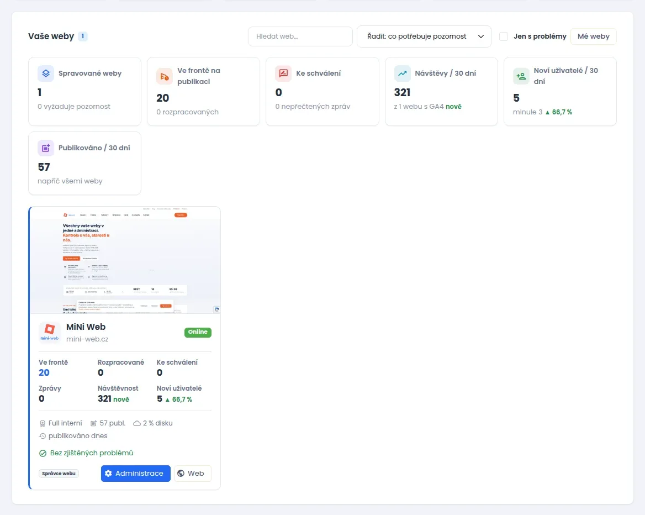Toggle the Mé weby filter
Image resolution: width=645 pixels, height=515 pixels.
point(594,36)
